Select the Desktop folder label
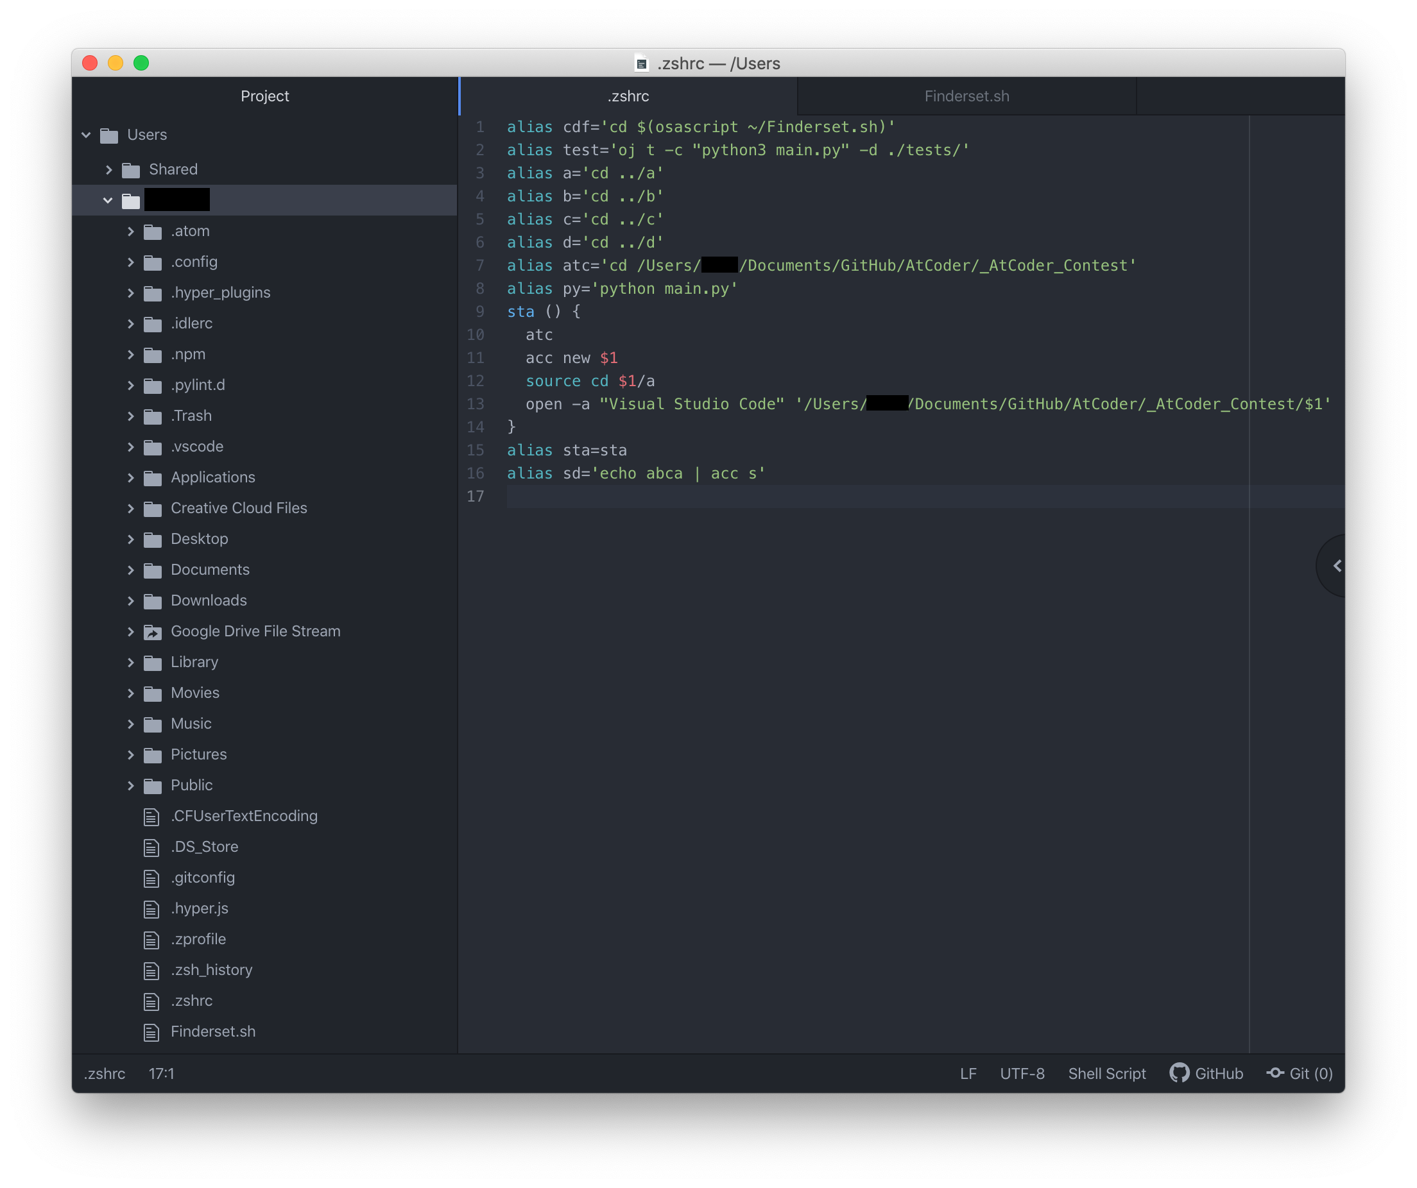The width and height of the screenshot is (1417, 1188). [199, 539]
